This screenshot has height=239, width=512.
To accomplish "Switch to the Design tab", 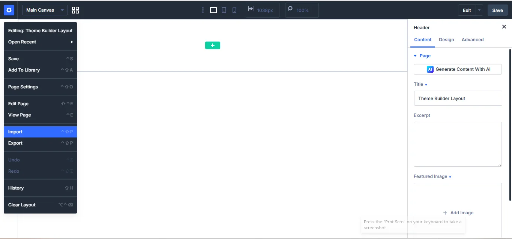I will click(x=446, y=40).
